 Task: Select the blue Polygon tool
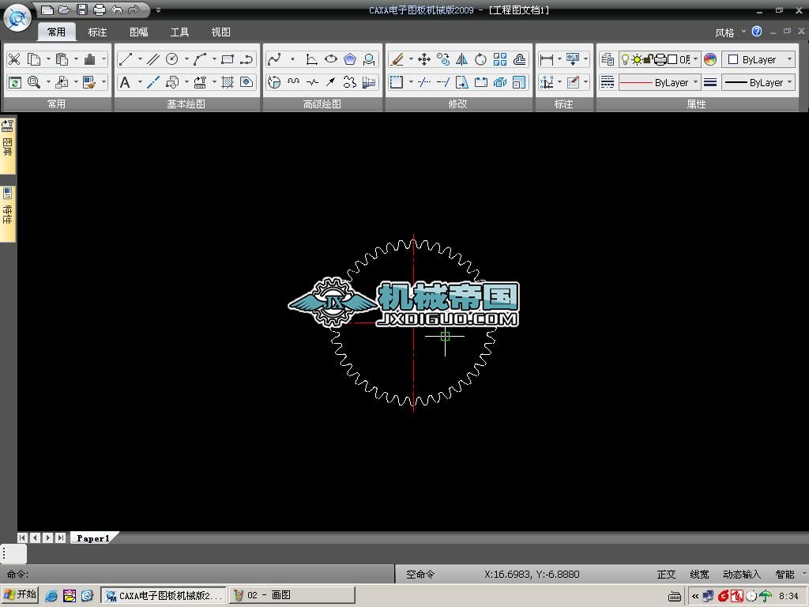pos(350,59)
